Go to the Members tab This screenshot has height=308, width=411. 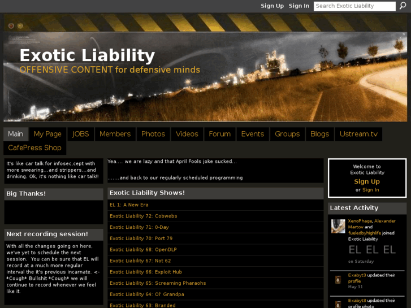[x=115, y=134]
